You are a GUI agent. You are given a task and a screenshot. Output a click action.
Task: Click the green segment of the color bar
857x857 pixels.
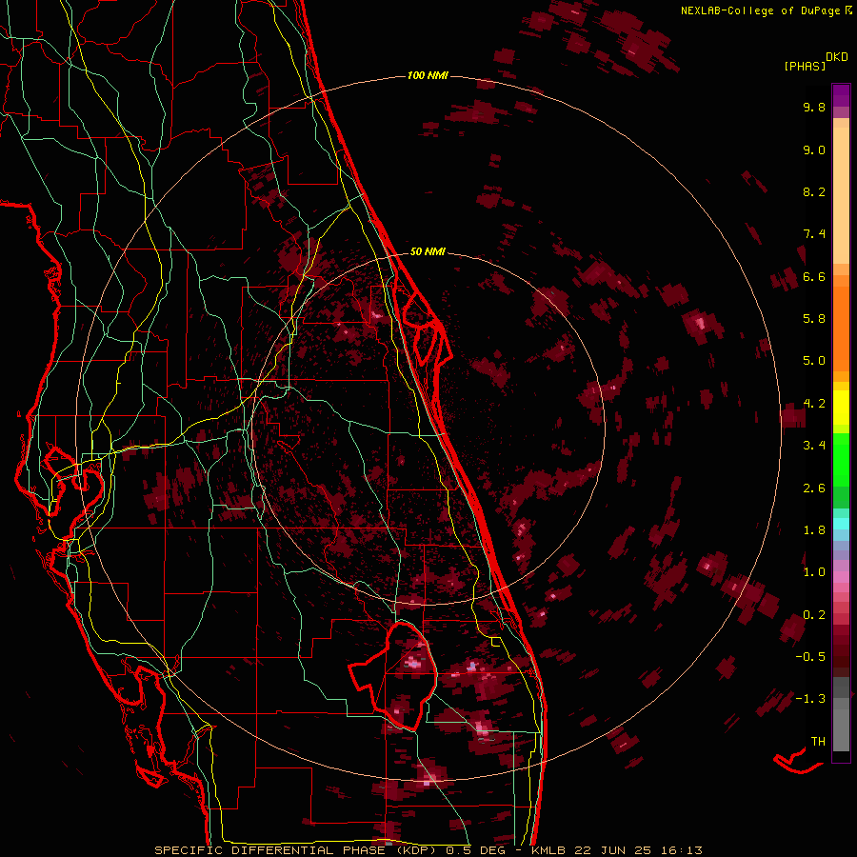[841, 460]
